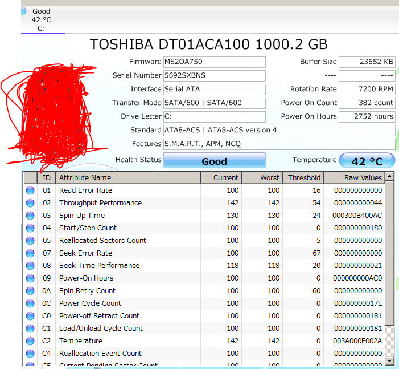Click status icon for Throughput Performance row
The height and width of the screenshot is (369, 399).
[x=30, y=202]
